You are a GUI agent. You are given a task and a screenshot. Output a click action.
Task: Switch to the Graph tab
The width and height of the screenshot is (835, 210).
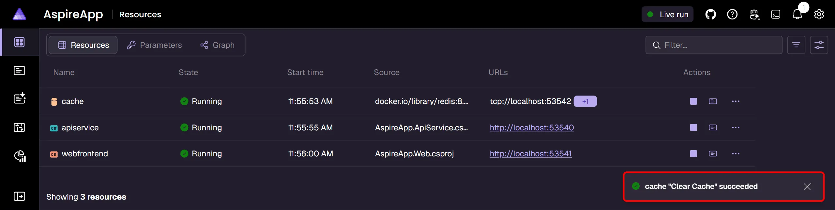(217, 45)
